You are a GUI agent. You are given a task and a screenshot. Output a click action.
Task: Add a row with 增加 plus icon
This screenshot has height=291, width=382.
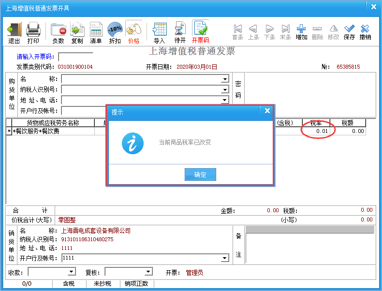(x=301, y=32)
